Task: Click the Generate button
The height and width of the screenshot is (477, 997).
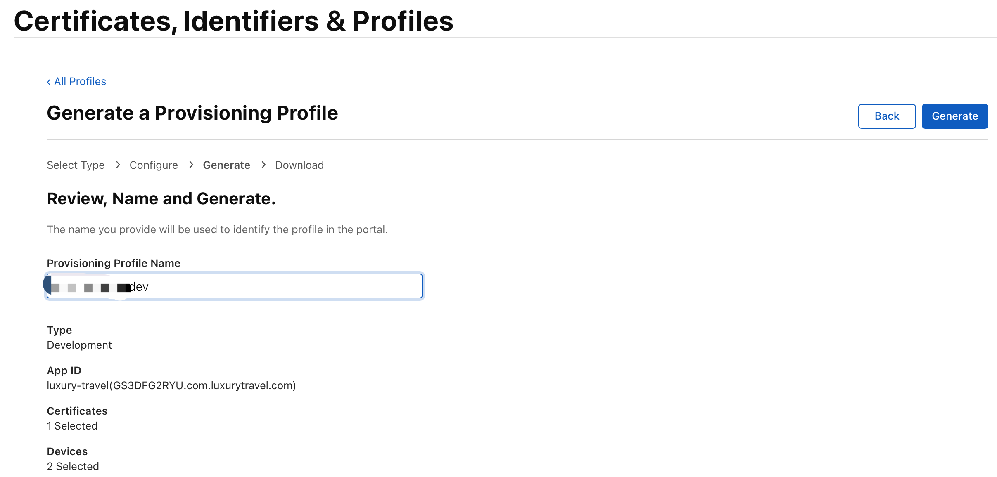Action: [x=954, y=116]
